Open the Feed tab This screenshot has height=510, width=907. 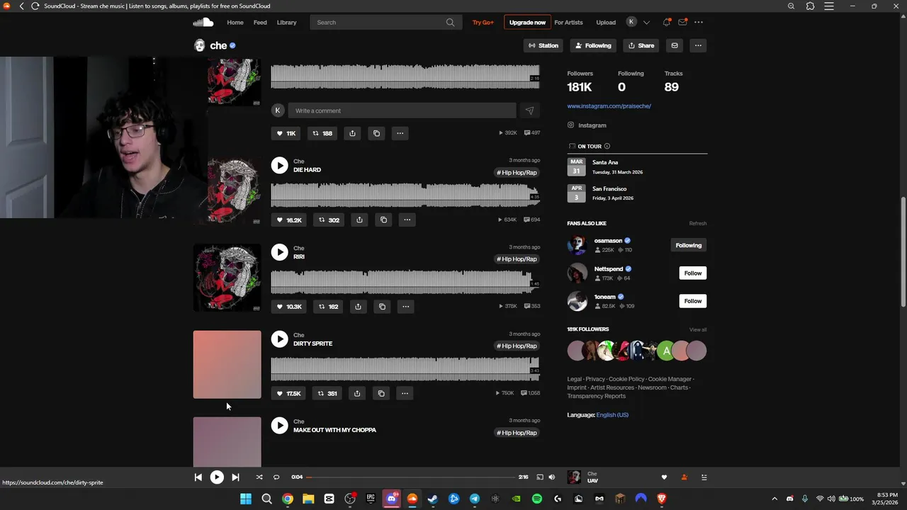260,22
